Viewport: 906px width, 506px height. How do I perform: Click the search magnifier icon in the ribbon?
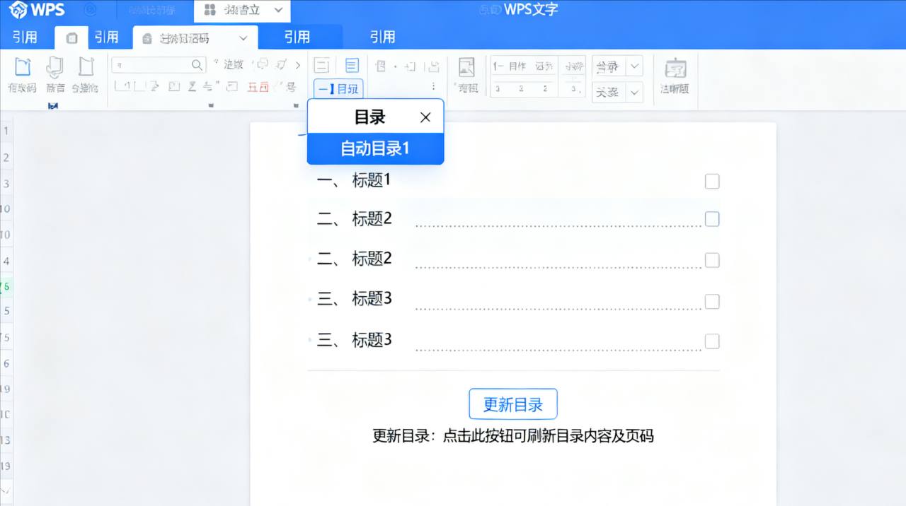196,64
